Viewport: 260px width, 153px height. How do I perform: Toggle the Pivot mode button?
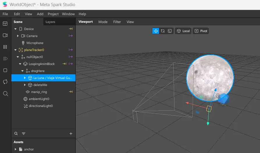point(201,31)
